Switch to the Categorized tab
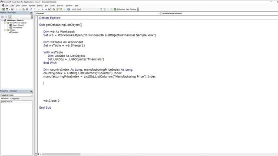 point(15,98)
